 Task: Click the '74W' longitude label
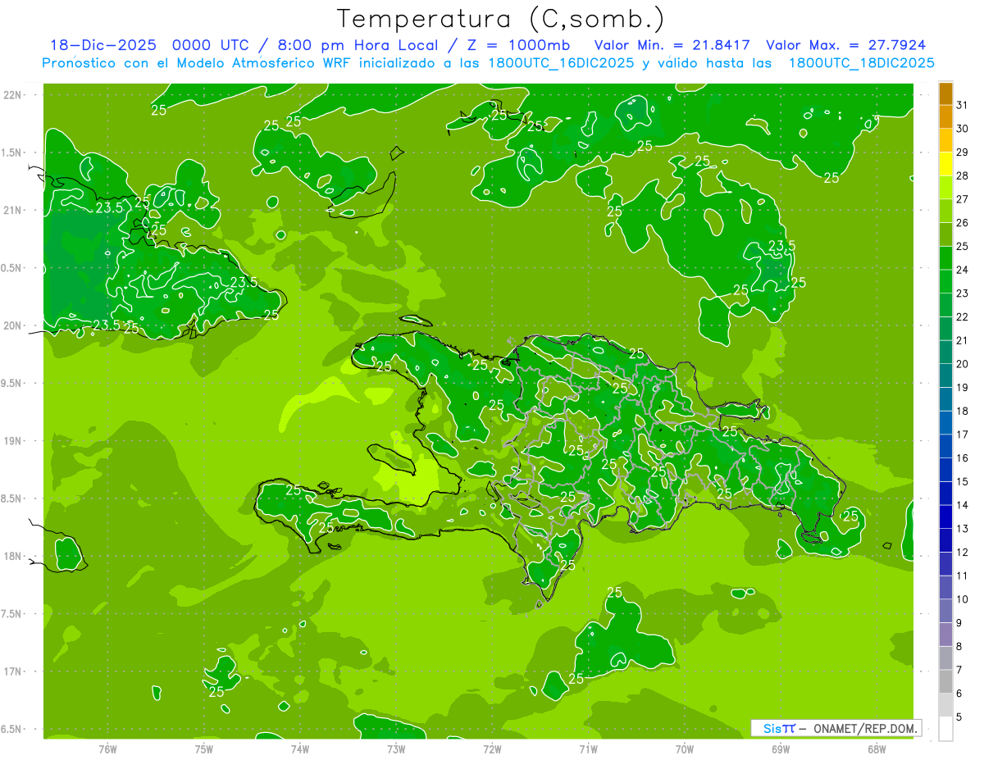[300, 749]
